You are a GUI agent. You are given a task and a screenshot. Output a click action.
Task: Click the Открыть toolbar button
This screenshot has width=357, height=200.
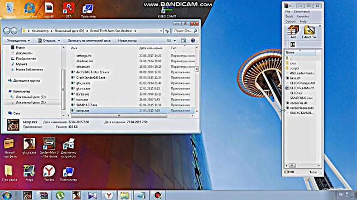coord(46,41)
